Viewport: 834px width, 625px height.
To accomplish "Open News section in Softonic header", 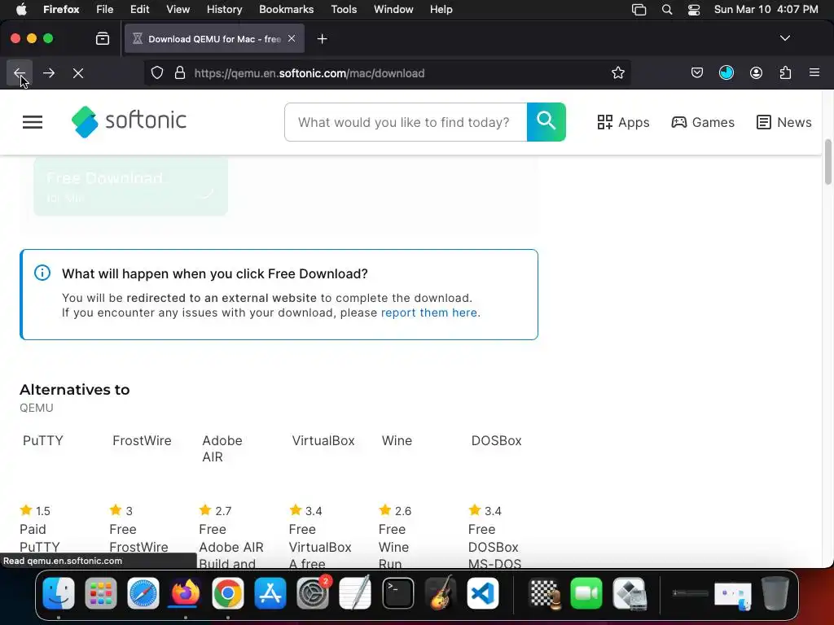I will (x=784, y=122).
